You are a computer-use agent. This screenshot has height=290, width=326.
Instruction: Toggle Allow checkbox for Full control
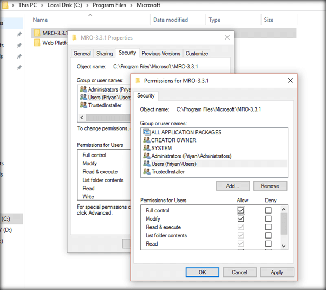point(240,210)
